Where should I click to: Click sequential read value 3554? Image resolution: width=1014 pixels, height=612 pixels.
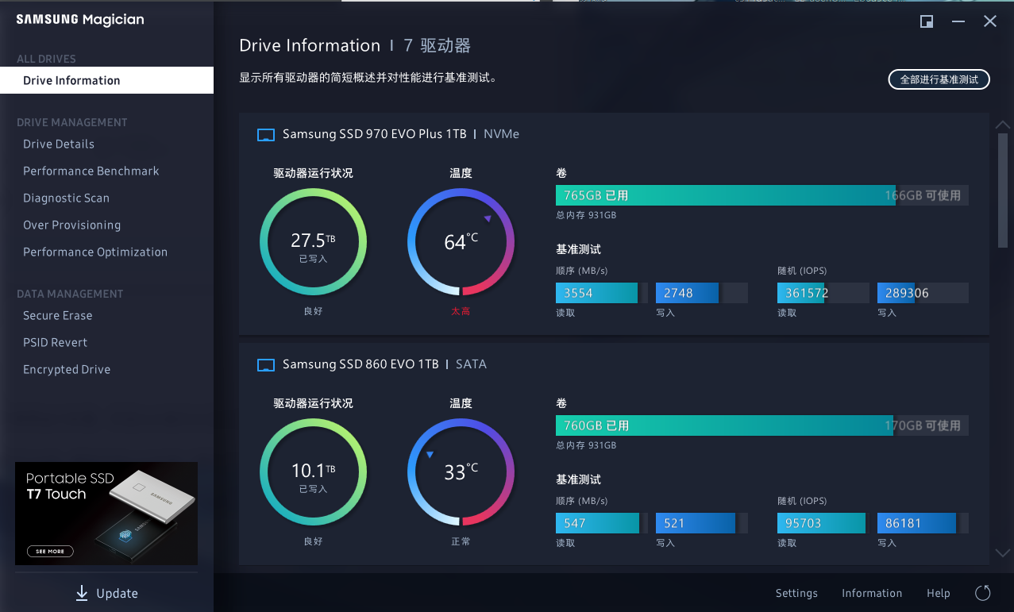pyautogui.click(x=578, y=293)
